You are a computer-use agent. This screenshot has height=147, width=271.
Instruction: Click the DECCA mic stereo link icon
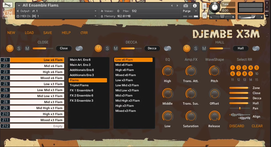coord(168,48)
